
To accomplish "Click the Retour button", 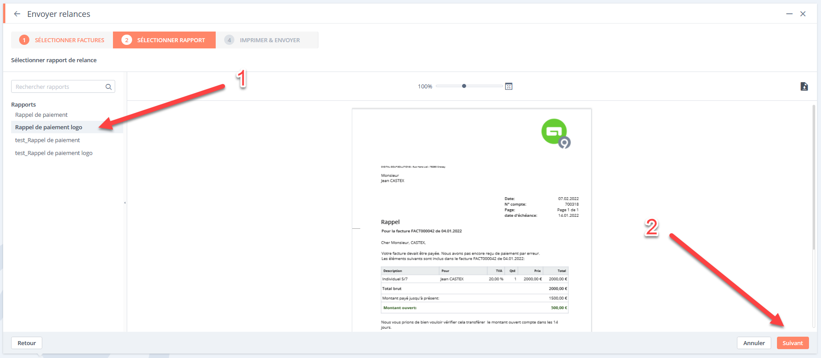I will 27,343.
